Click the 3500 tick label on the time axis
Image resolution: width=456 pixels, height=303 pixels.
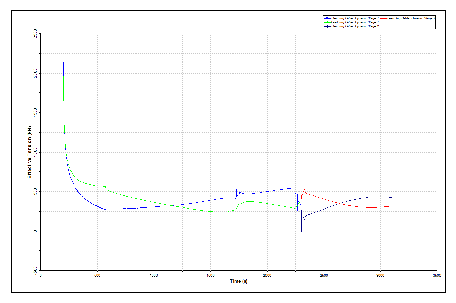[x=437, y=276]
